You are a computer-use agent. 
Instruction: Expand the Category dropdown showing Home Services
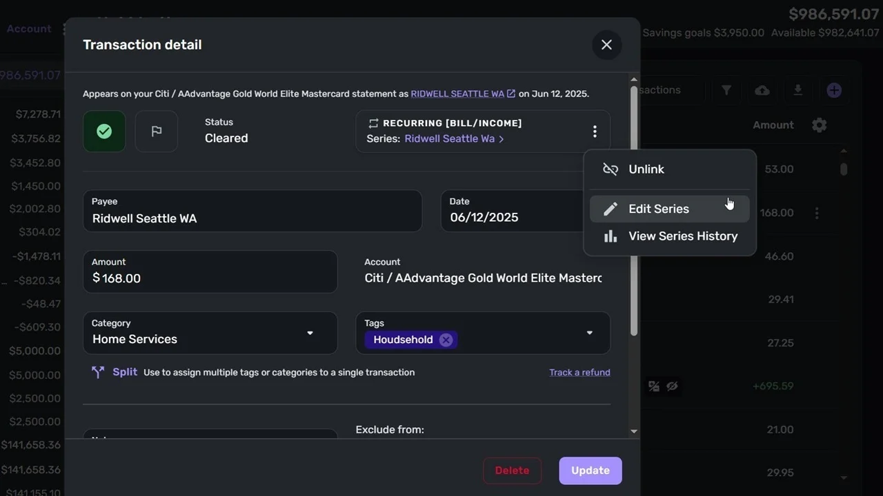click(310, 333)
